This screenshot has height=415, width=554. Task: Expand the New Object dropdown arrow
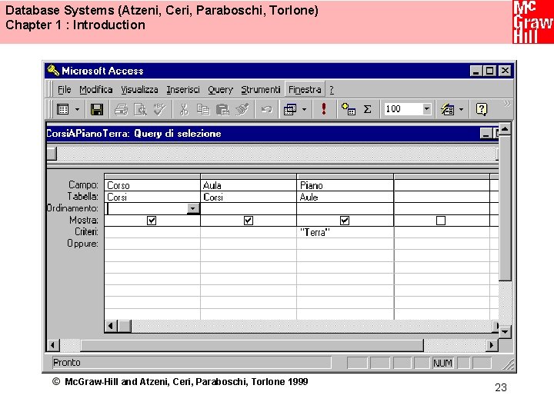pyautogui.click(x=461, y=110)
